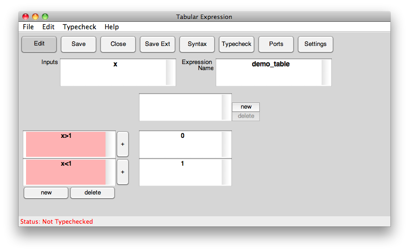Click the plus button beside x>1

(x=123, y=144)
